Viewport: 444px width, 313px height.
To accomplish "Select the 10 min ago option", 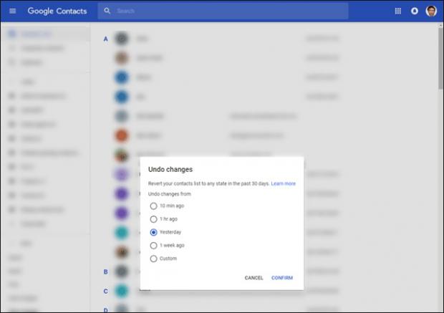I will click(x=153, y=206).
